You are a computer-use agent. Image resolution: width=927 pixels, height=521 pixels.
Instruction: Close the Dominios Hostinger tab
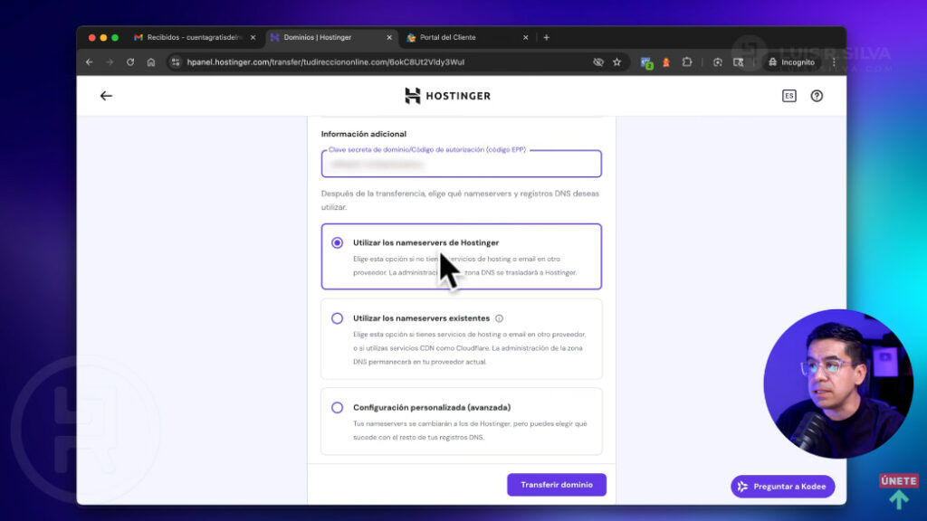tap(389, 37)
